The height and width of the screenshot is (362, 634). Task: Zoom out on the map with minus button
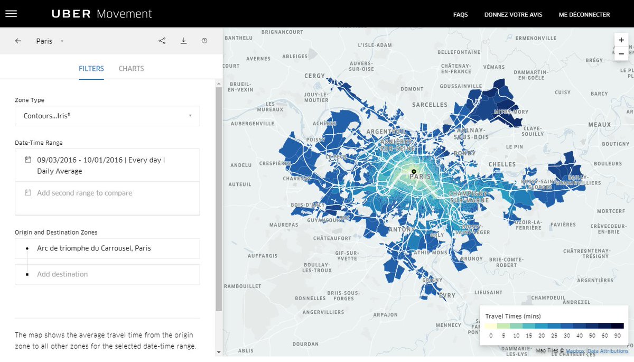coord(621,54)
